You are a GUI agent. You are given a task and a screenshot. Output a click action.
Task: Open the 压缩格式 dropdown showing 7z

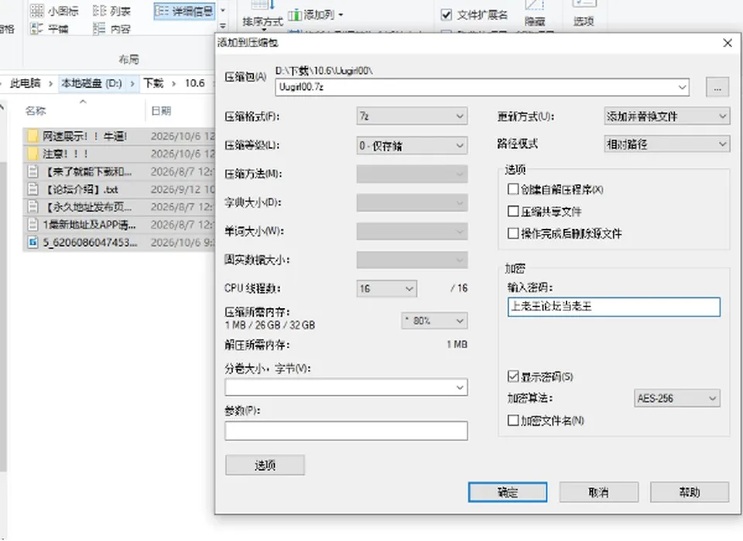coord(412,116)
